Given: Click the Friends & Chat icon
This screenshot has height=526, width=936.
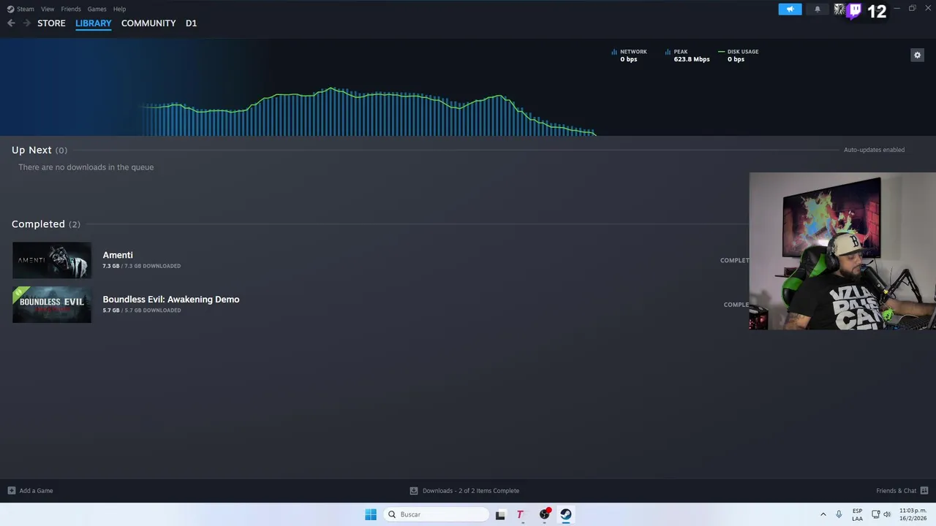Looking at the screenshot, I should [924, 491].
